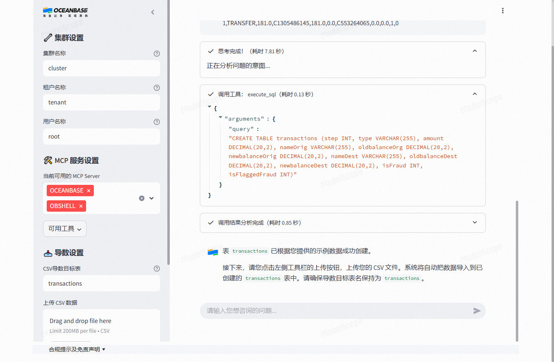Collapse the 调用工具 execute_sql panel
The image size is (554, 362).
pyautogui.click(x=475, y=94)
